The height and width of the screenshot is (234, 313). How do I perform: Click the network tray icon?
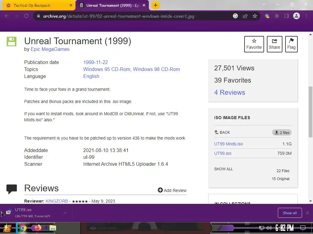pyautogui.click(x=262, y=228)
